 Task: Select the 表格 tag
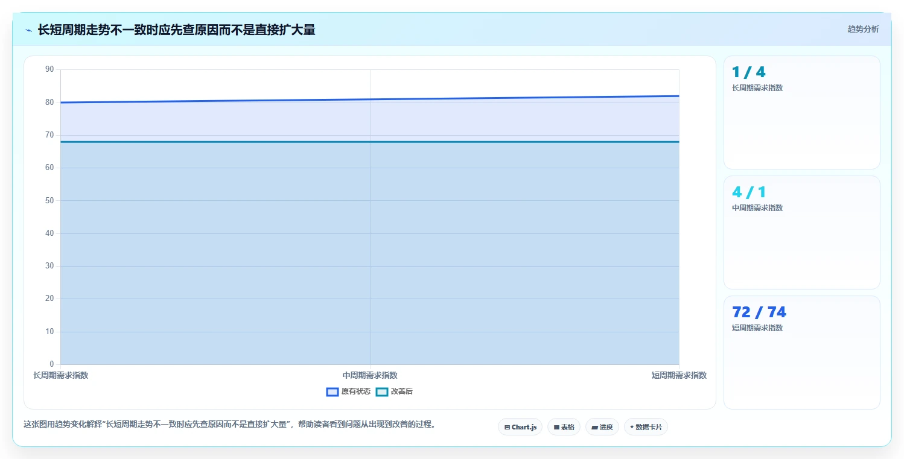[564, 427]
